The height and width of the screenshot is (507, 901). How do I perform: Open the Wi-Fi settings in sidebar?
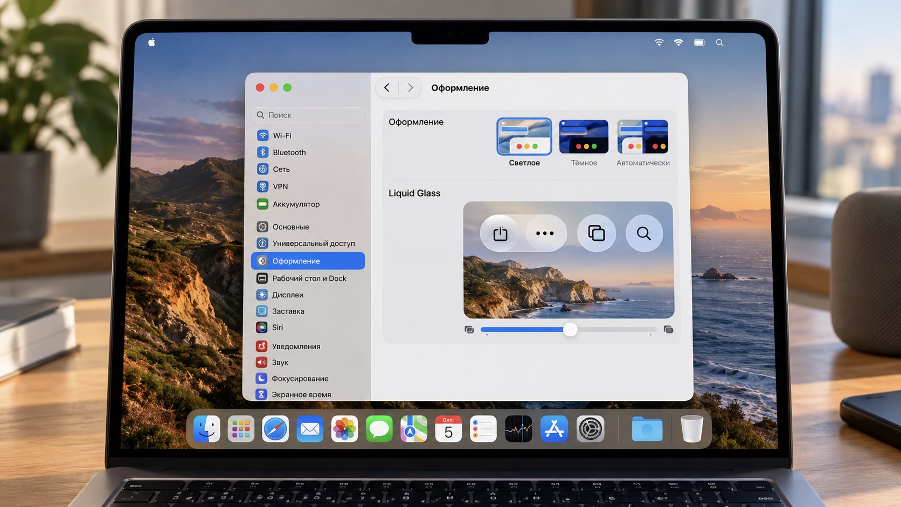(x=308, y=135)
